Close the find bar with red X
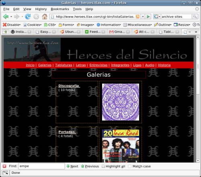Viewport: 201px width, 177px height. click(4, 166)
